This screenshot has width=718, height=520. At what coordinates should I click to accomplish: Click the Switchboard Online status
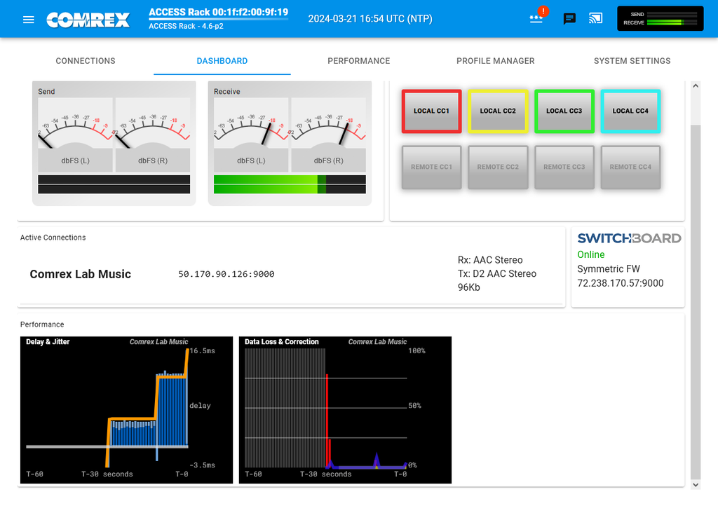coord(590,254)
